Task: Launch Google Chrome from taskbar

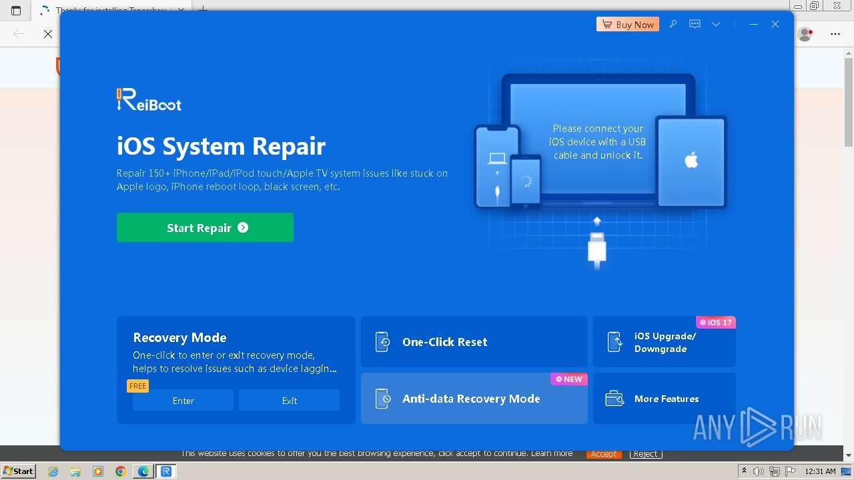Action: tap(121, 471)
